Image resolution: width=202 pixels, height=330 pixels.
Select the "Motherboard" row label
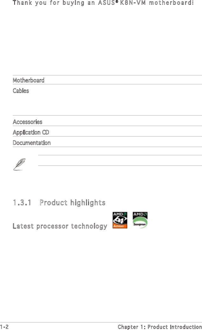[29, 80]
